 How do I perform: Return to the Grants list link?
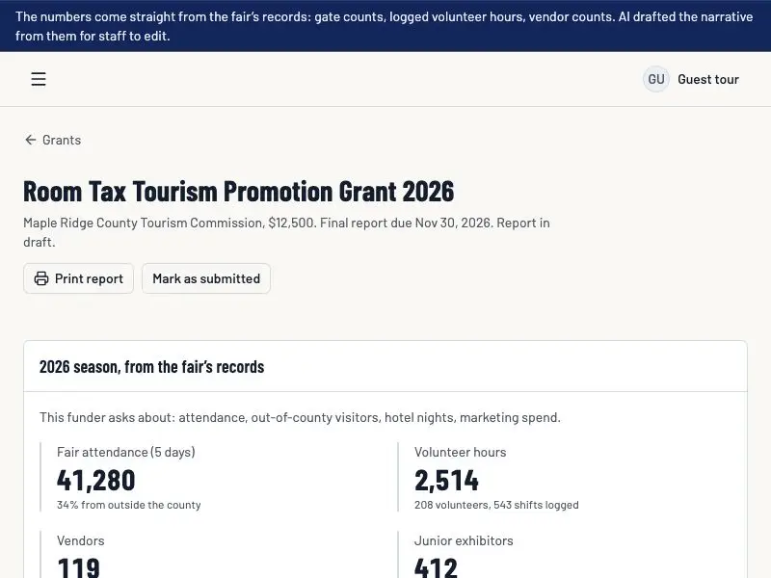coord(53,140)
